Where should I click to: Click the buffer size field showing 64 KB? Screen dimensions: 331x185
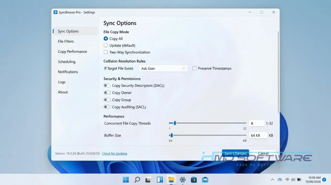pos(258,136)
